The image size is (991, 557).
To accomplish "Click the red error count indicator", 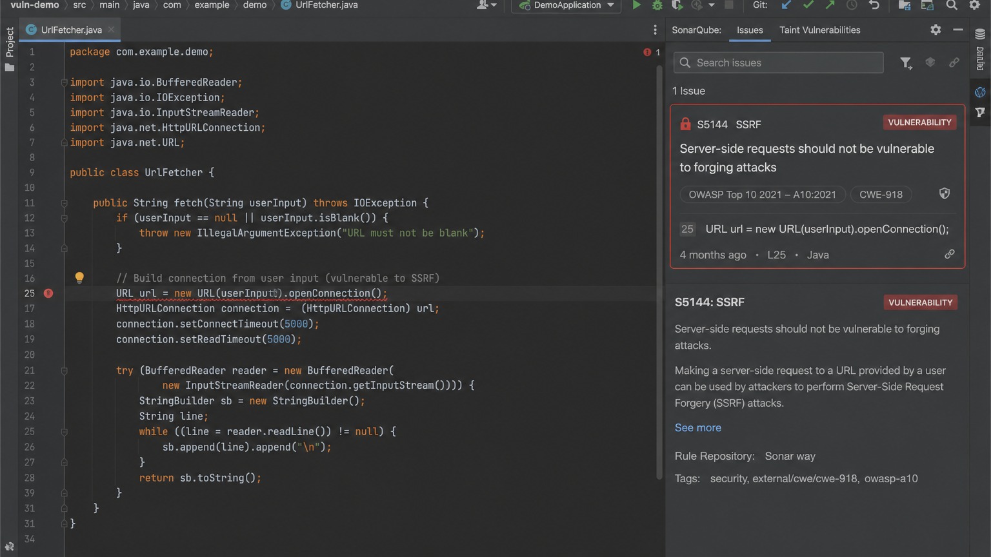I will tap(652, 52).
